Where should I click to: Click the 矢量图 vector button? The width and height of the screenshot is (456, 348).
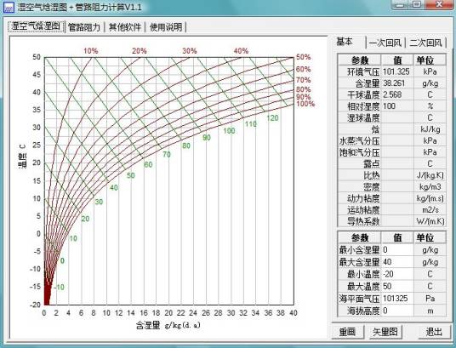click(x=385, y=332)
